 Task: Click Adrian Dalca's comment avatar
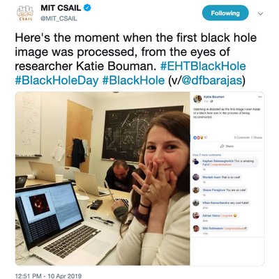coord(196,216)
